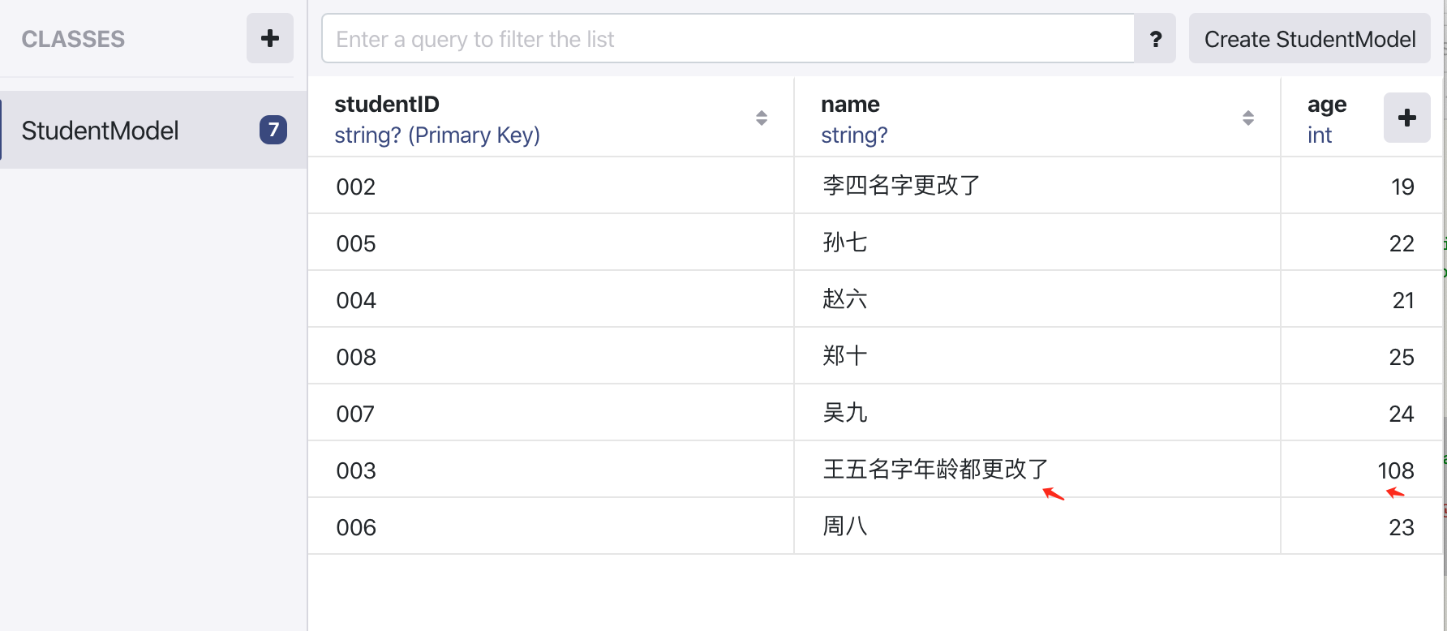Viewport: 1447px width, 631px height.
Task: Click the StudentModel count badge 7
Action: 273,130
